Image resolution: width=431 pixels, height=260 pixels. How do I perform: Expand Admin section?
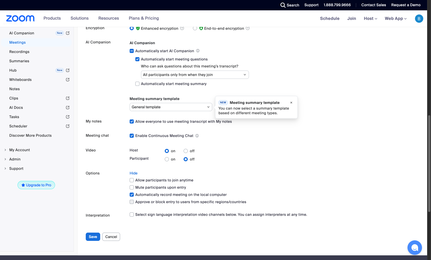(5, 159)
